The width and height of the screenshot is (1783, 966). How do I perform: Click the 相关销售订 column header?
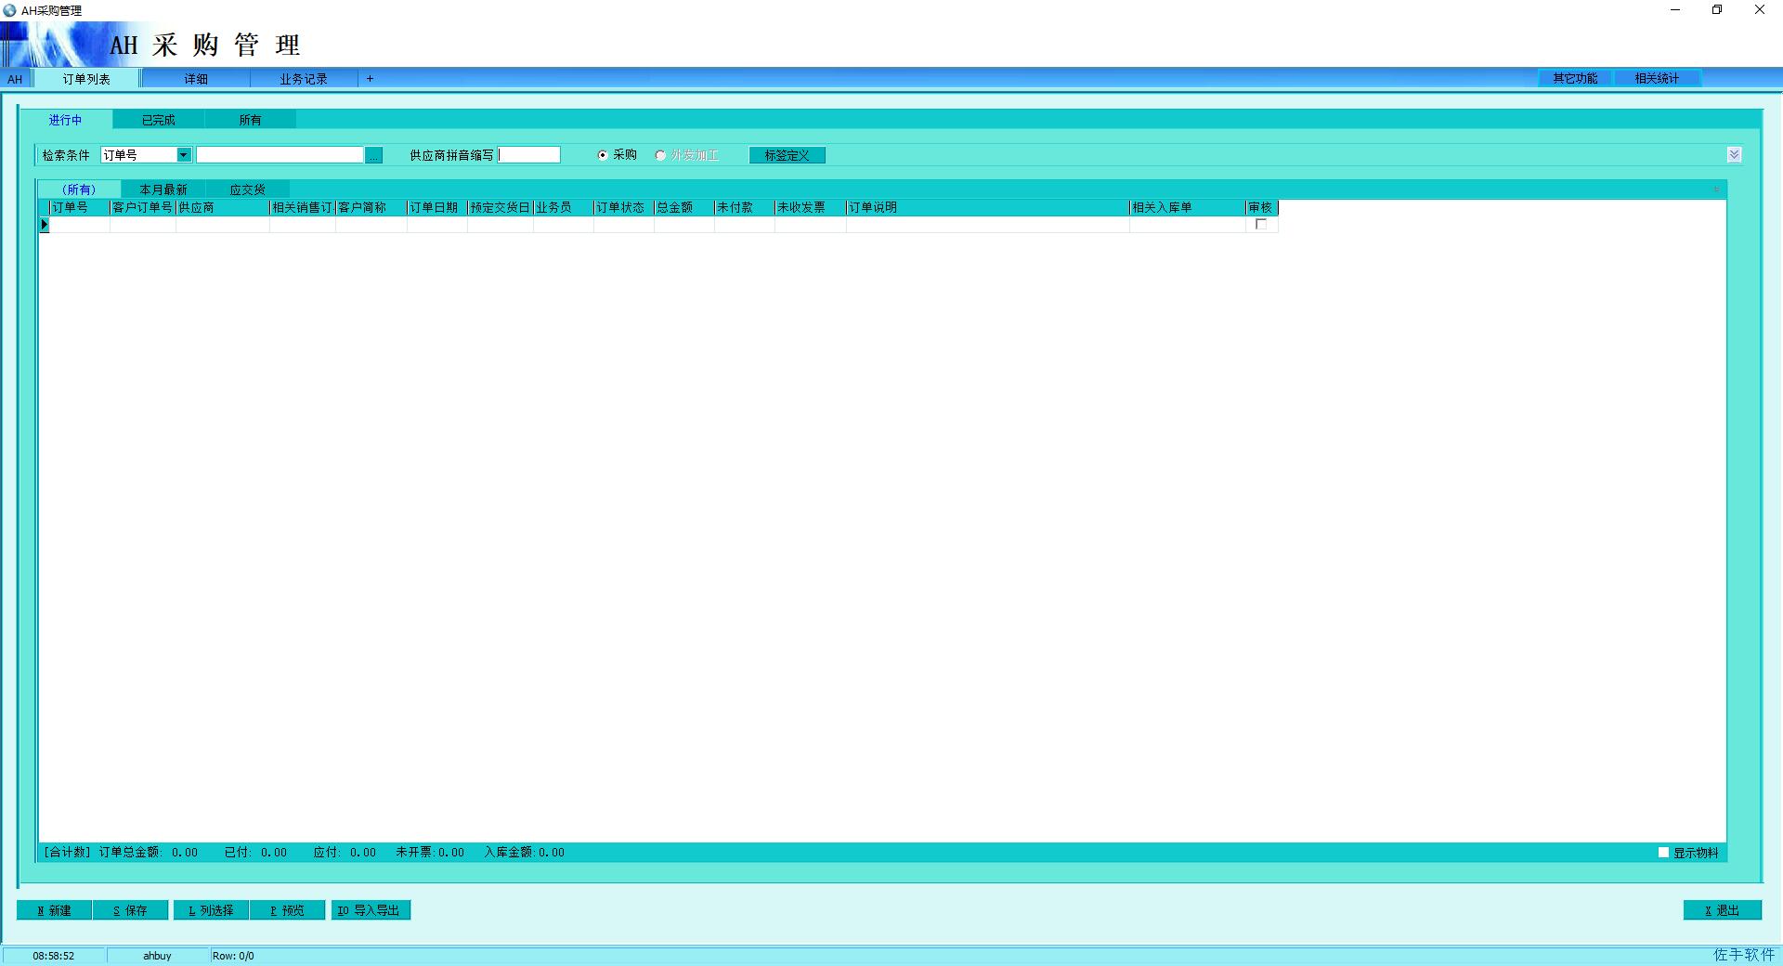tap(303, 207)
